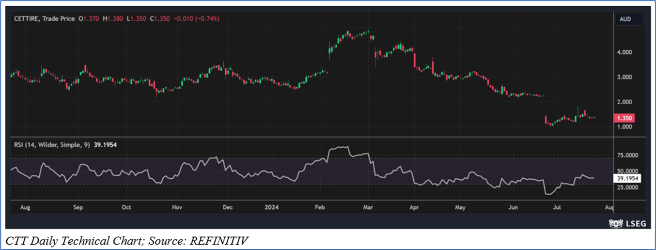The width and height of the screenshot is (656, 250).
Task: Click the Nov label on time axis
Action: pyautogui.click(x=177, y=207)
